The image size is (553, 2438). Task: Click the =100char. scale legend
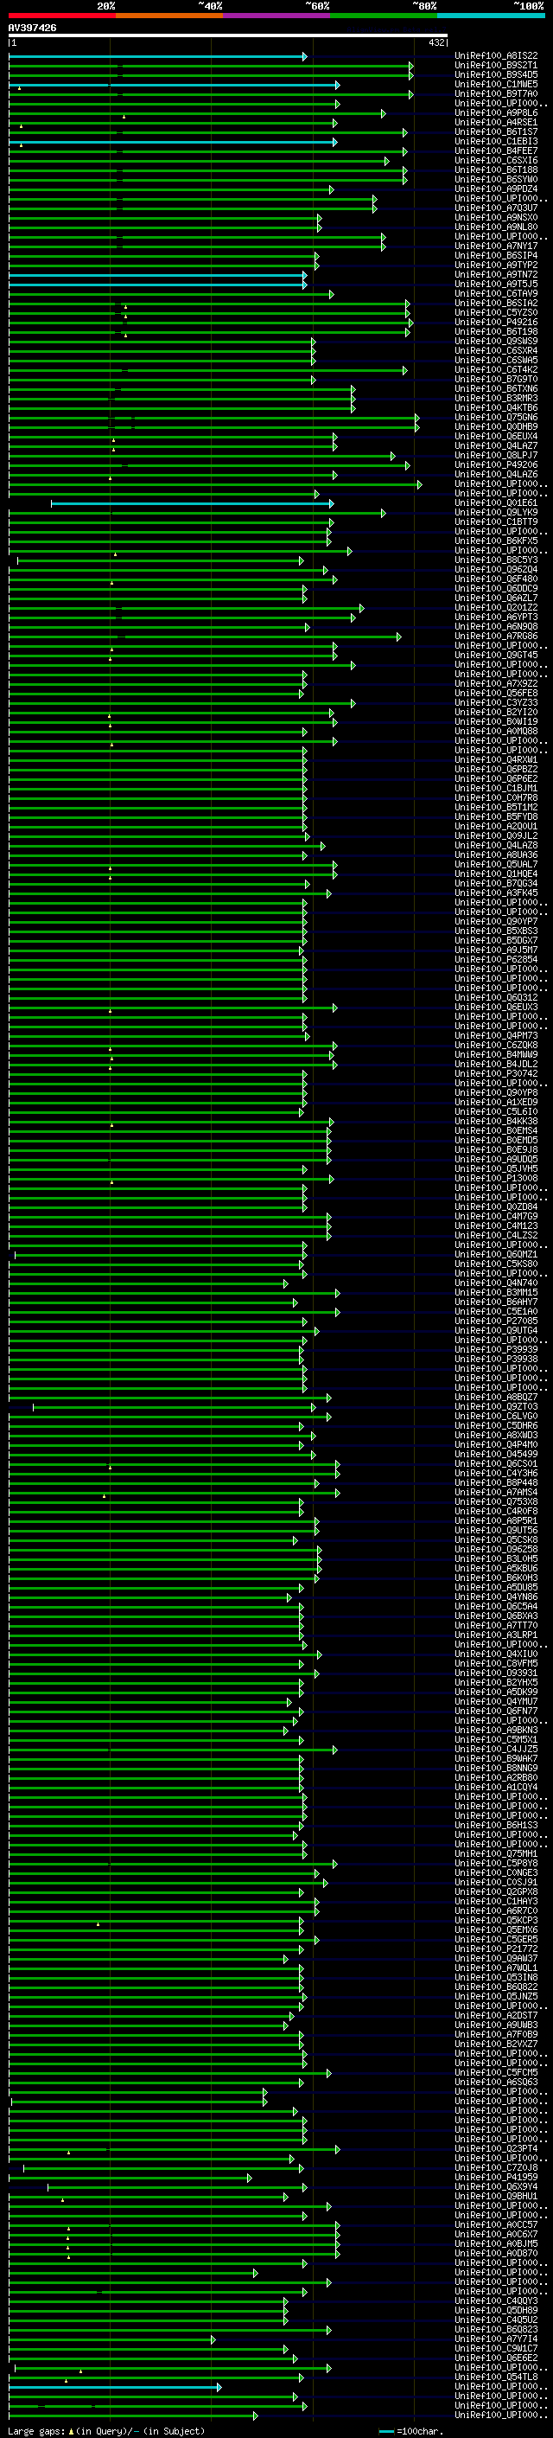[x=410, y=2430]
